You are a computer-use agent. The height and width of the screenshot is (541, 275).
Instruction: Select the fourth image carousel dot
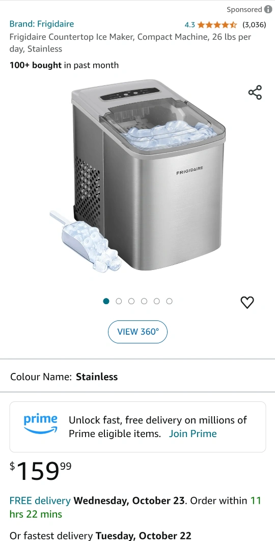click(144, 301)
